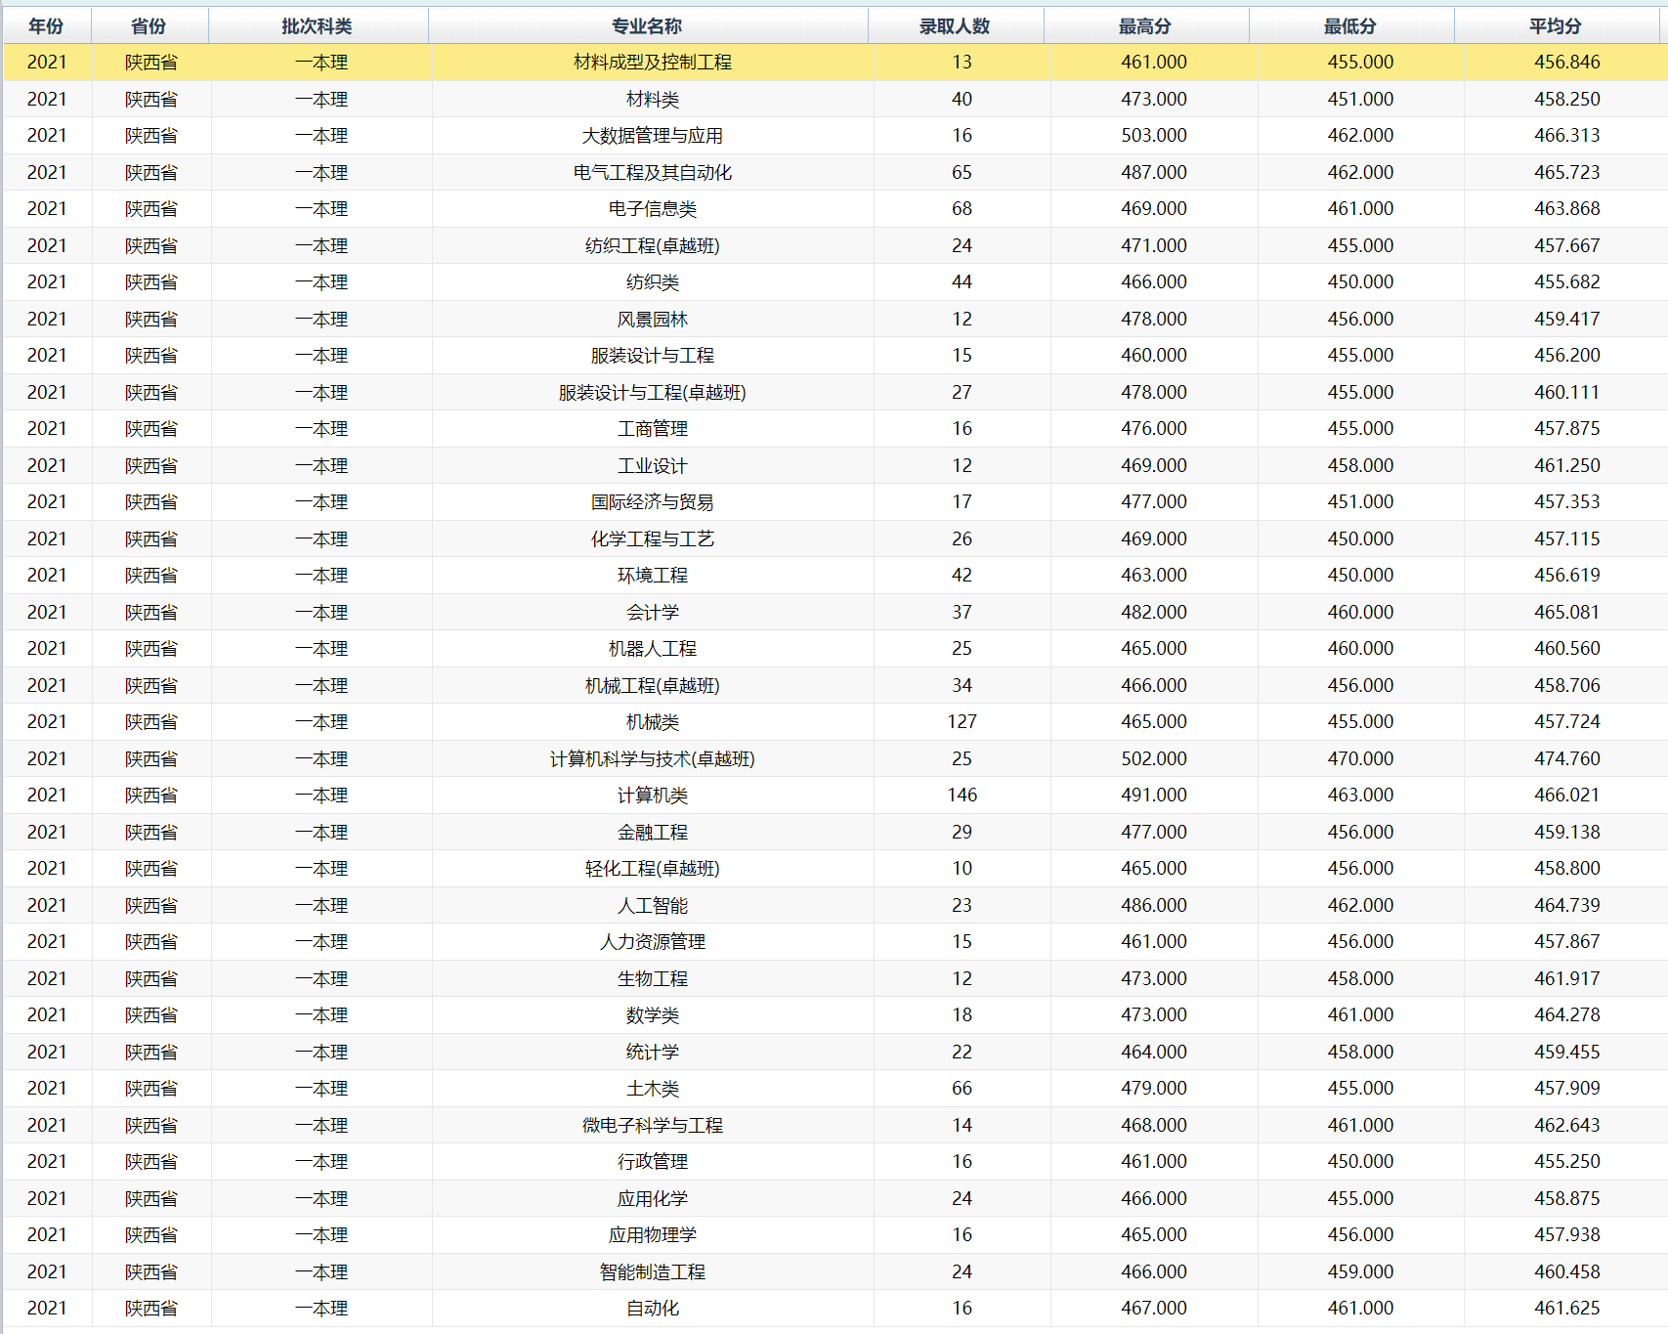This screenshot has width=1668, height=1334.
Task: Select the enrollment count 146 cell
Action: point(962,796)
